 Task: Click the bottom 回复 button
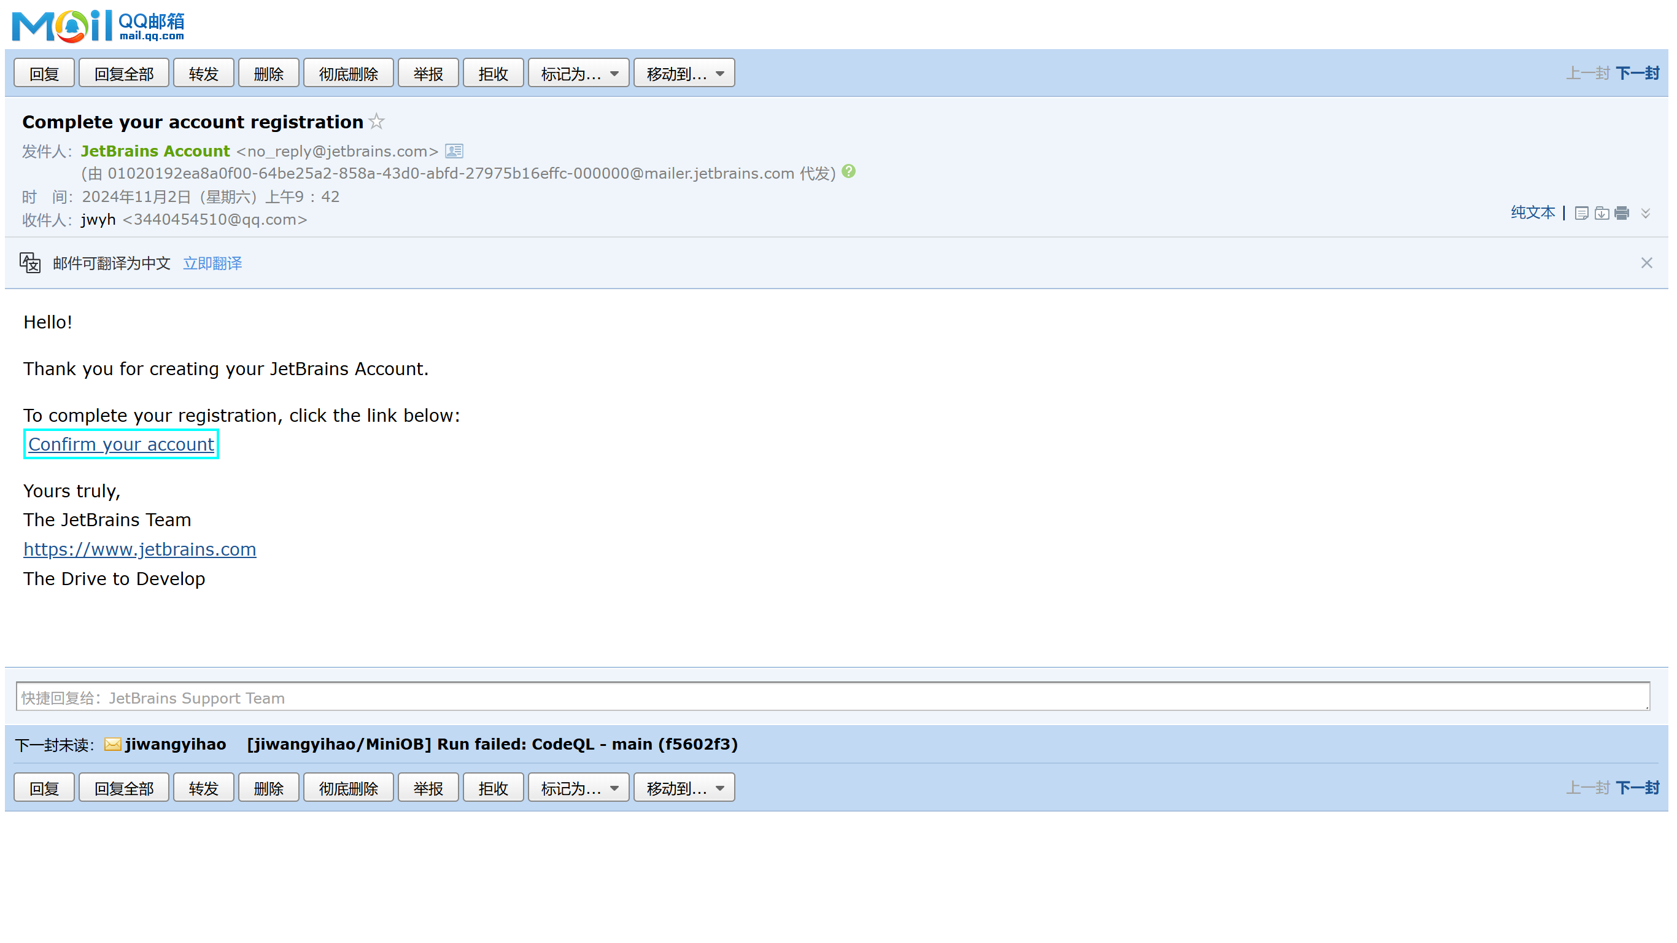pyautogui.click(x=44, y=788)
